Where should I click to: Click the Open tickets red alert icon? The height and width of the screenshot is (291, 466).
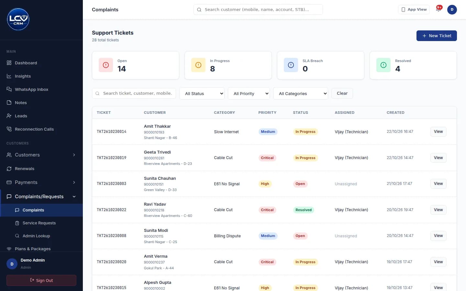click(106, 65)
